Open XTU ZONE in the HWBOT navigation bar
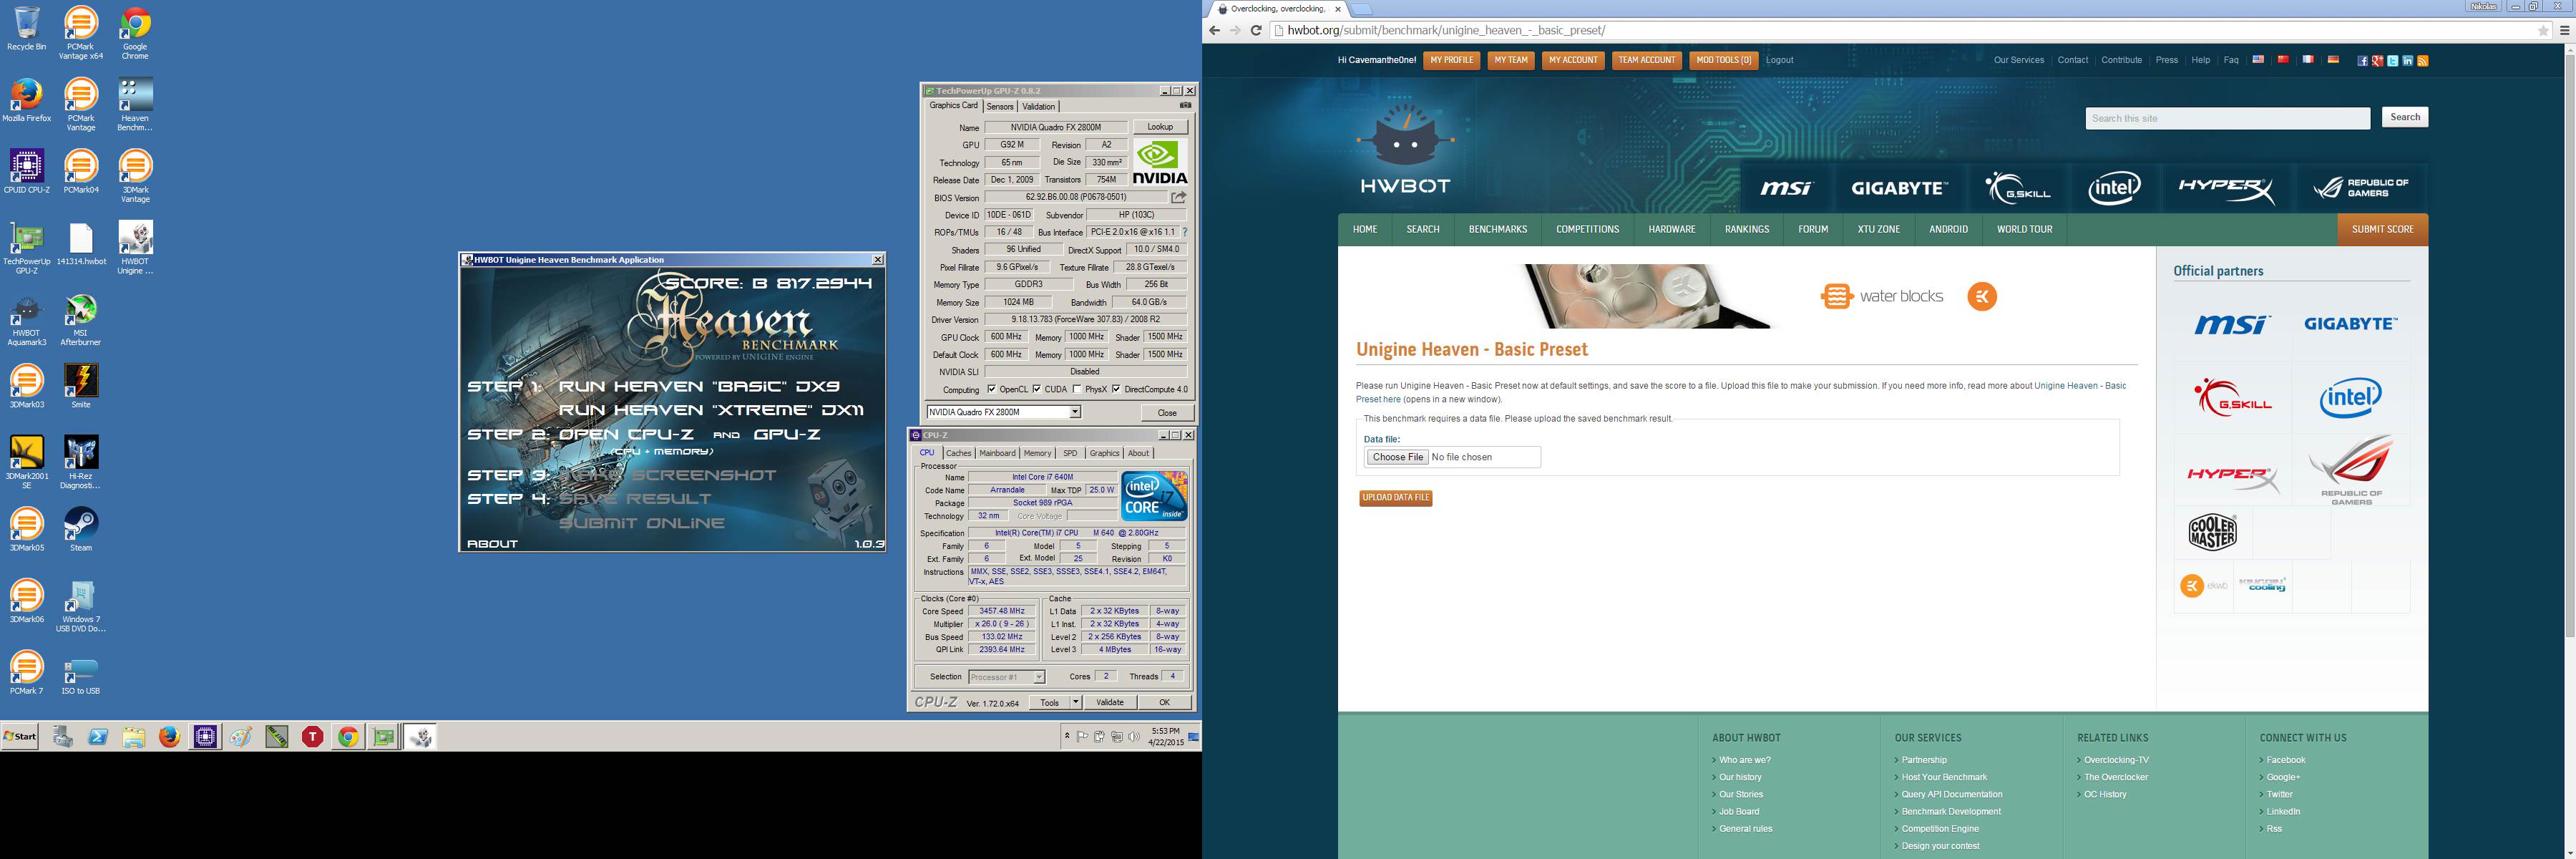 [x=1878, y=229]
